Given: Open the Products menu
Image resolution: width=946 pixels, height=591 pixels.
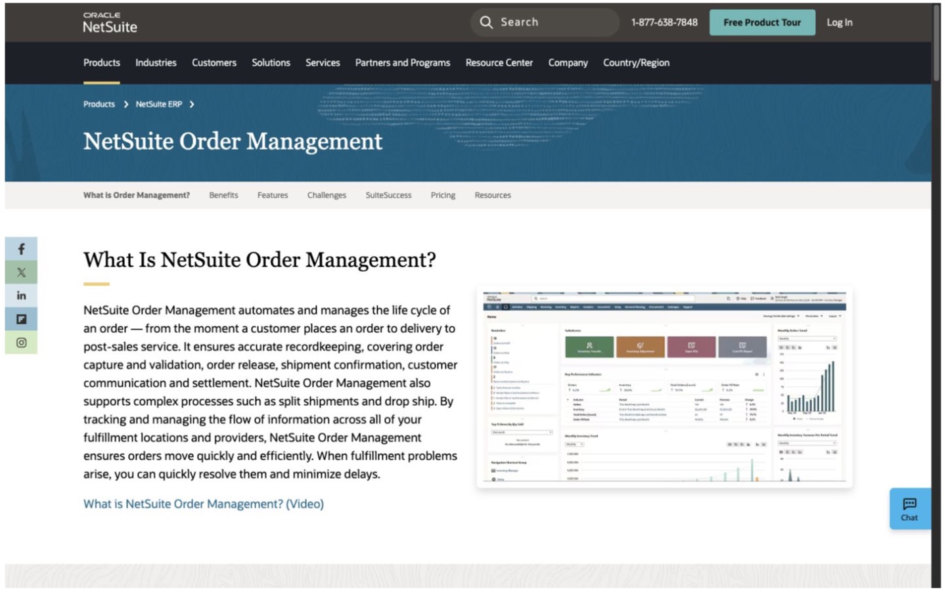Looking at the screenshot, I should coord(102,63).
